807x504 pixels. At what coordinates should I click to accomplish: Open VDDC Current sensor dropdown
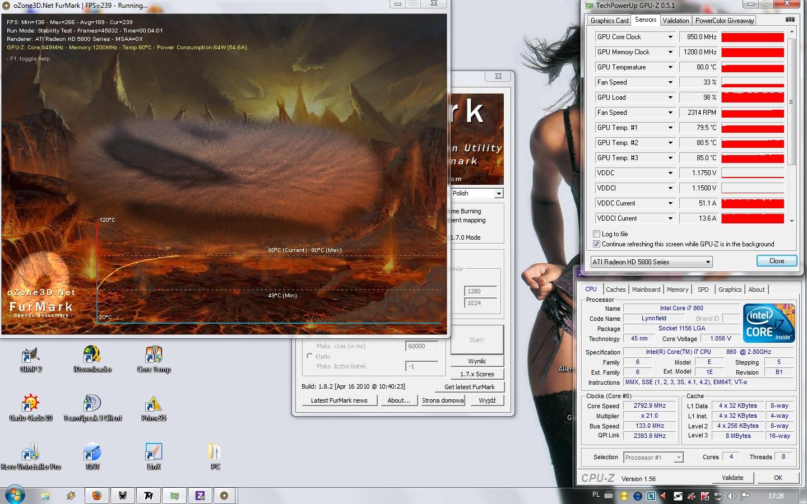coord(670,203)
